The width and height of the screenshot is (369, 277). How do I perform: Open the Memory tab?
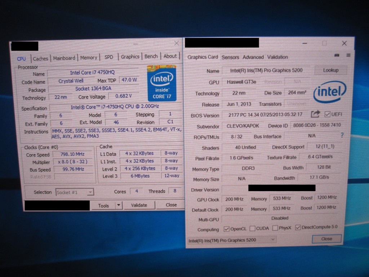tap(89, 57)
